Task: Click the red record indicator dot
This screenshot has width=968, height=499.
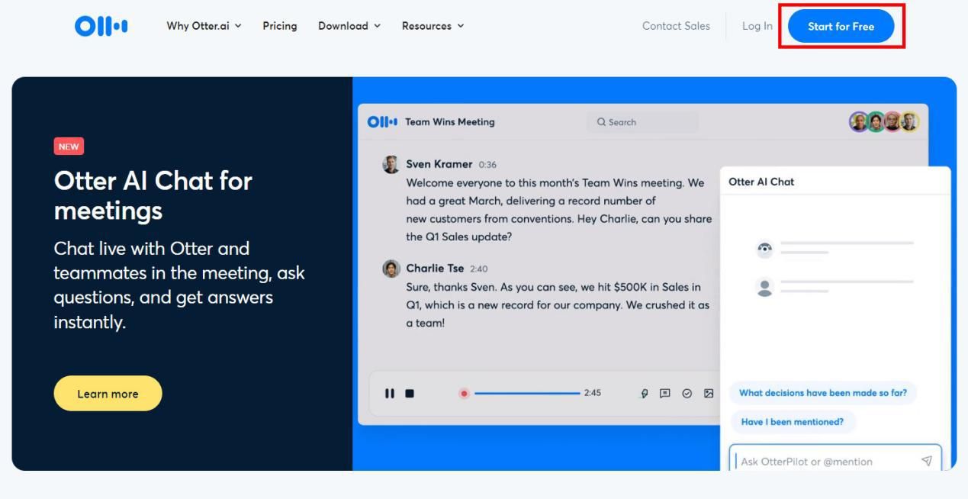Action: [x=464, y=393]
